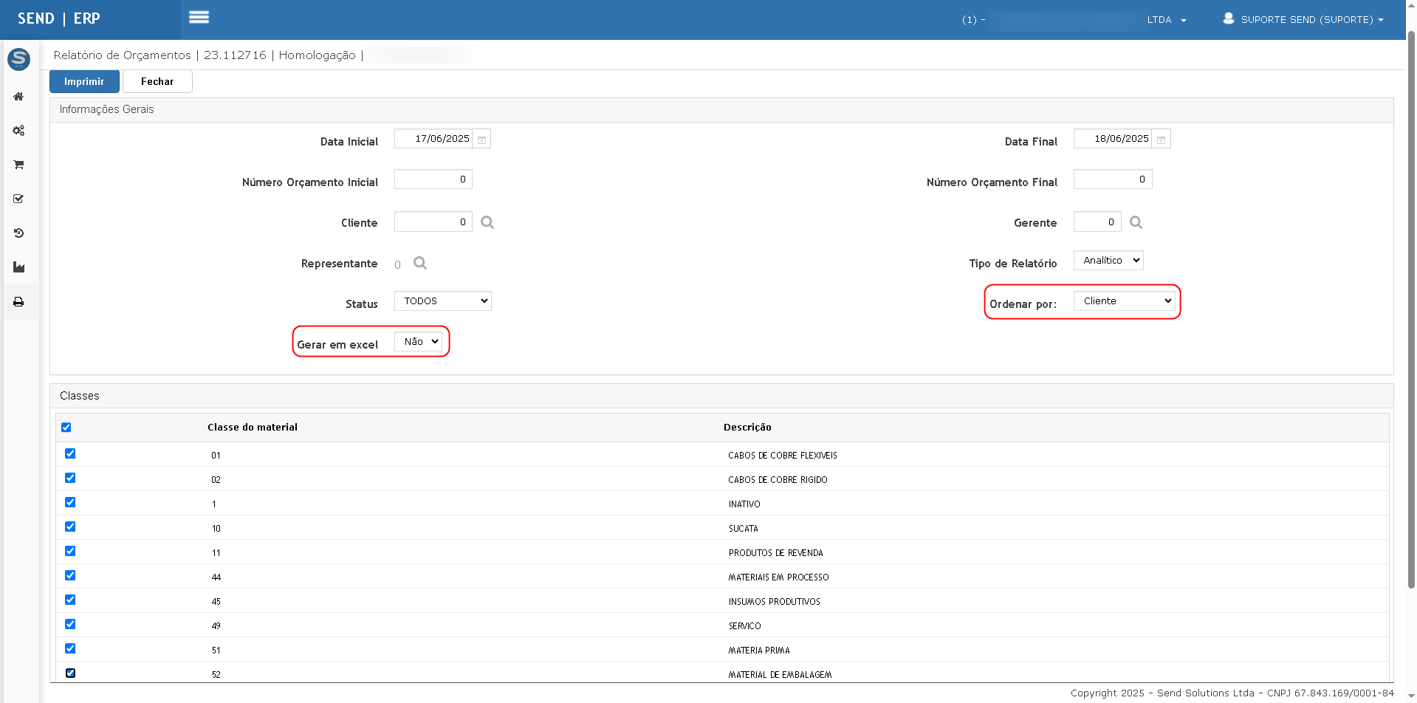Click the Fechar button
Viewport: 1417px width, 703px height.
point(157,81)
